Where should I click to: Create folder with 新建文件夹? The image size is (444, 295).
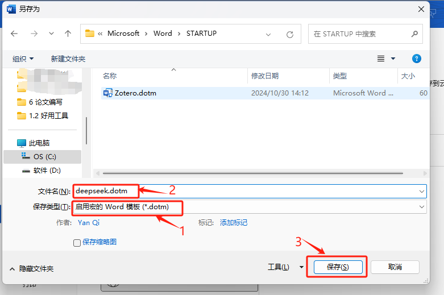coord(68,59)
